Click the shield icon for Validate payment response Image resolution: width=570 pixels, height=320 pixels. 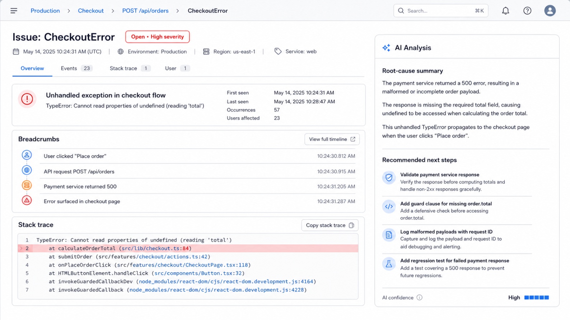coord(389,177)
